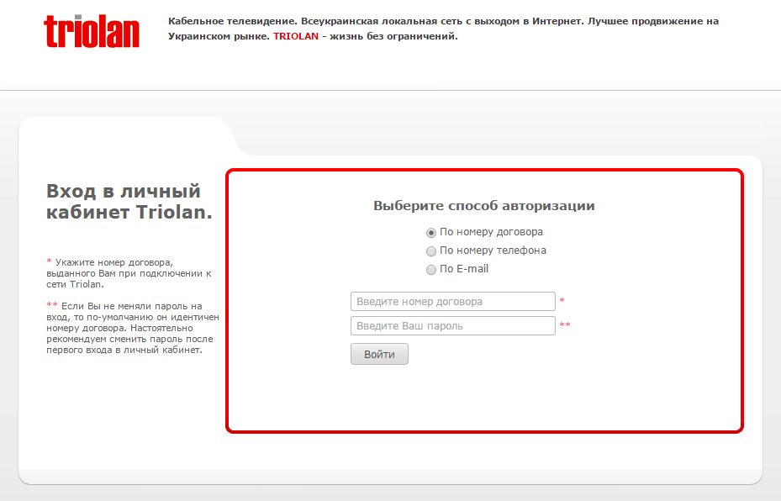This screenshot has width=781, height=501.
Task: Click the red TRIOLAN link in header
Action: (x=296, y=36)
